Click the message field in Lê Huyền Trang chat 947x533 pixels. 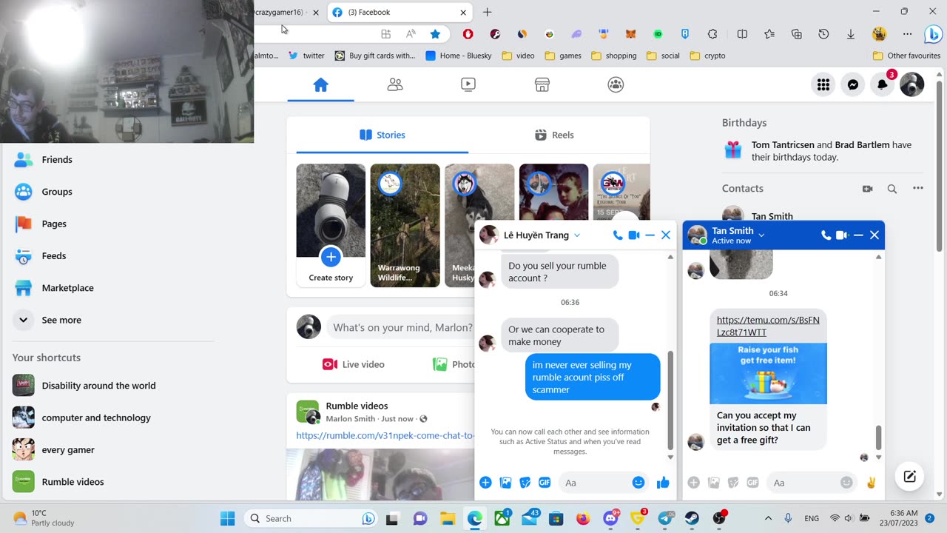tap(594, 483)
